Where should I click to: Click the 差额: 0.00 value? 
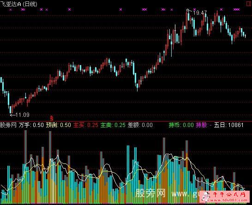coord(140,125)
